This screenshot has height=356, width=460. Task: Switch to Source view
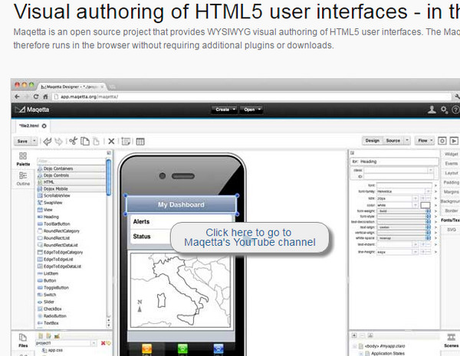pos(393,141)
